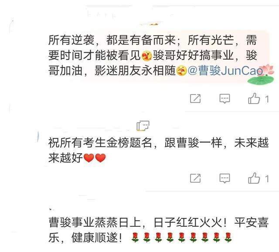Open the like count beside the first thumbs-up
279x252 pixels.
pyautogui.click(x=267, y=99)
